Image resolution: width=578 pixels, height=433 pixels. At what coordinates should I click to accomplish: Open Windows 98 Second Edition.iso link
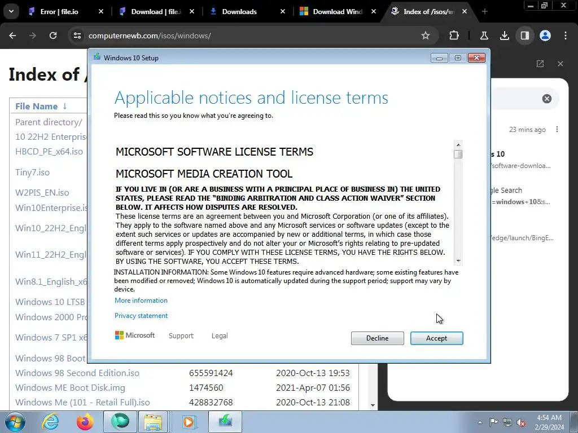(x=77, y=373)
